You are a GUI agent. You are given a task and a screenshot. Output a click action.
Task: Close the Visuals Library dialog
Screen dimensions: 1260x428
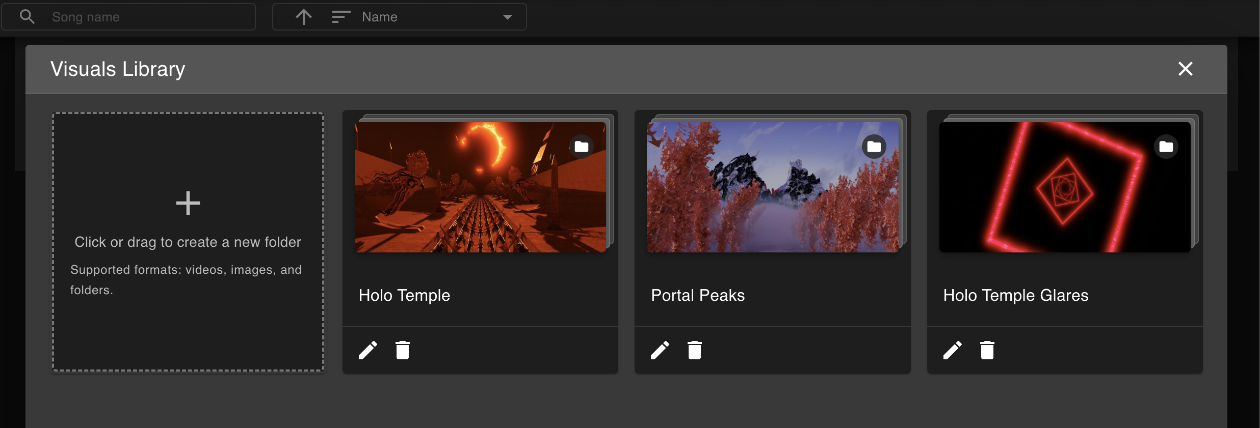tap(1186, 69)
